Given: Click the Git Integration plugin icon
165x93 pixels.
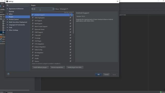Looking at the screenshot, I should (33, 52).
